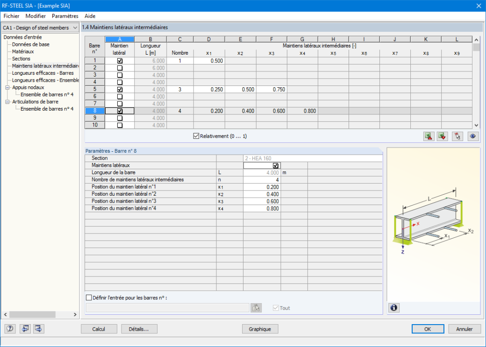Select Sections in navigator tree
The width and height of the screenshot is (486, 347).
tap(21, 58)
